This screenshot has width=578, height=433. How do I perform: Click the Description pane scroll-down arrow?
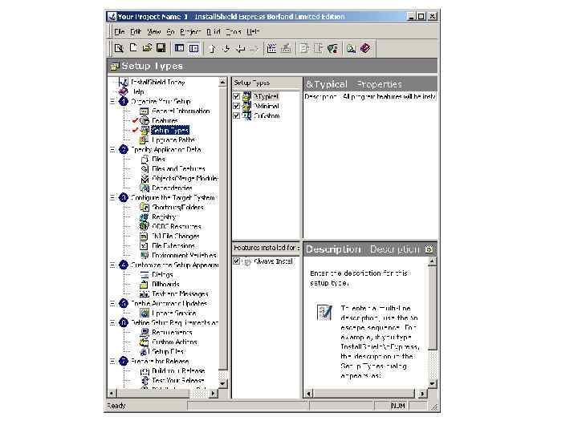click(433, 383)
